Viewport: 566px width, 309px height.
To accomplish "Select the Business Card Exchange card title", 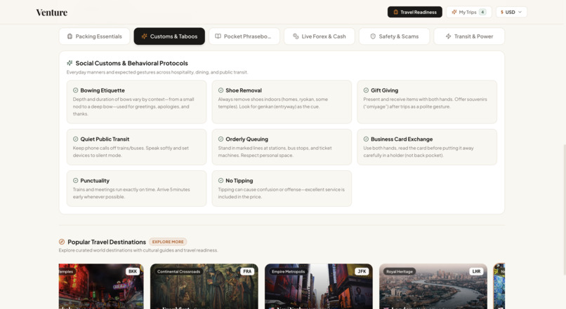I will (402, 139).
